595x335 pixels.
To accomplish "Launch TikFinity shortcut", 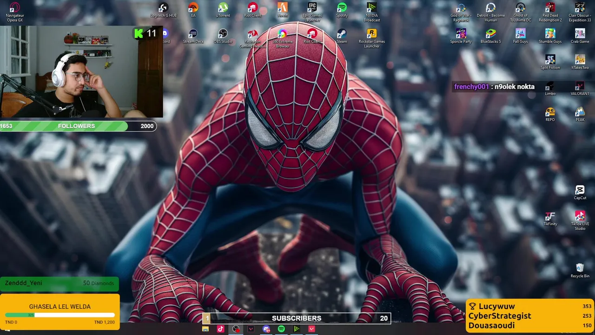I will (550, 219).
